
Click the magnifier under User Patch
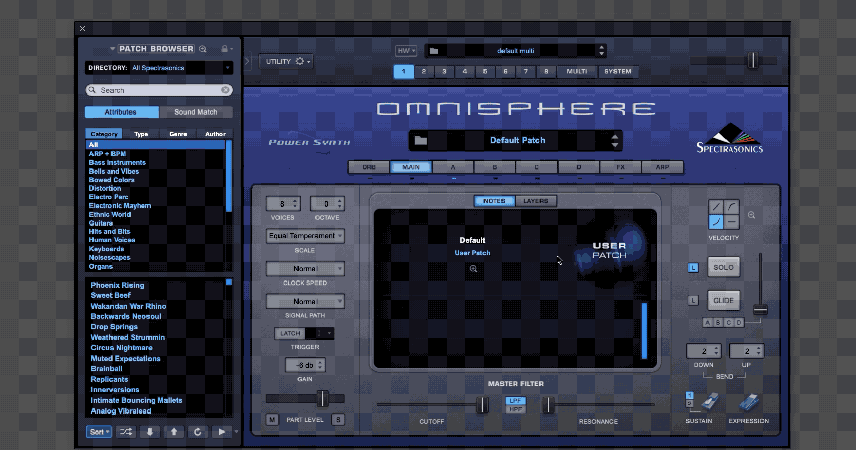tap(473, 269)
